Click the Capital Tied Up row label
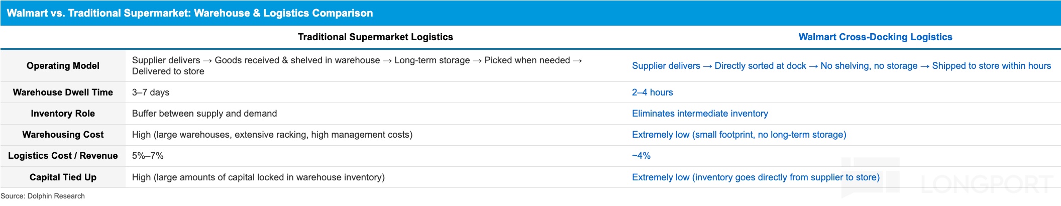1061x206 pixels. tap(63, 177)
